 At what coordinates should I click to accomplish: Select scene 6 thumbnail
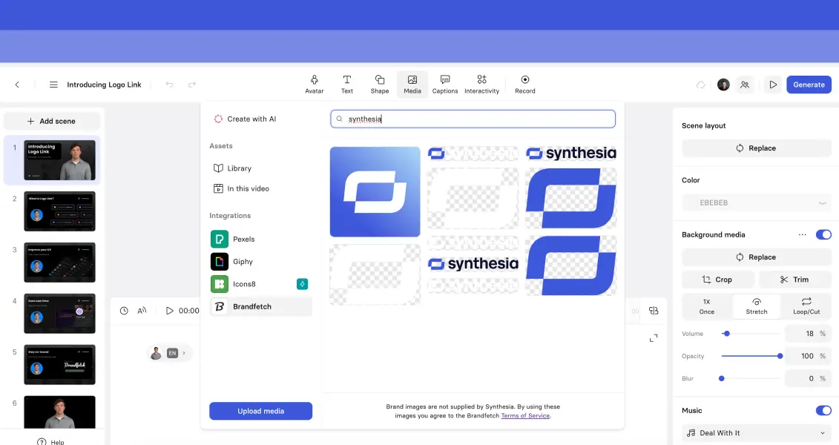tap(59, 412)
